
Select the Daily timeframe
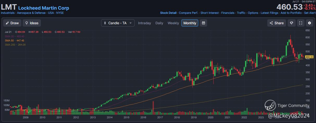tap(159, 23)
